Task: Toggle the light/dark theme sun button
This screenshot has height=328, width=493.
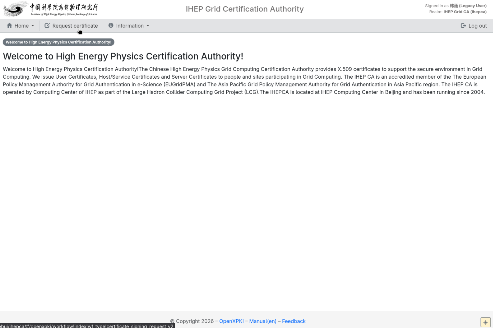Action: (485, 322)
